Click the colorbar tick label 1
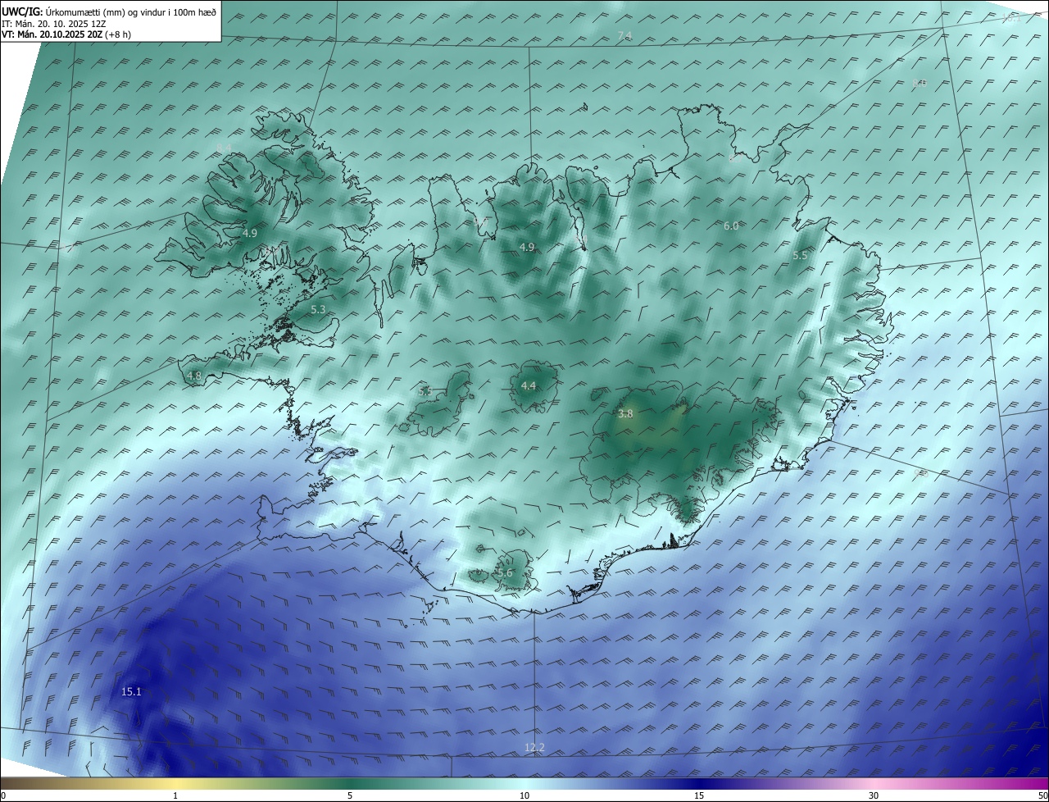Viewport: 1049px width, 802px height. pos(175,795)
